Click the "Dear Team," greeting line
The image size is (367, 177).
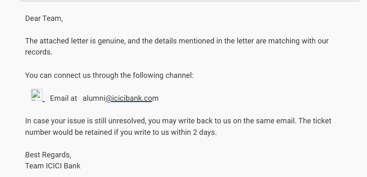[x=44, y=18]
